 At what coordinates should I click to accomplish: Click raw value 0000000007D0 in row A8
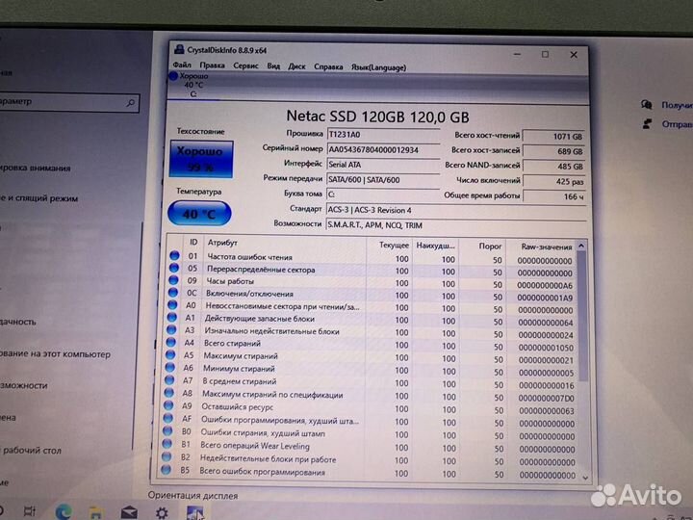click(x=547, y=398)
